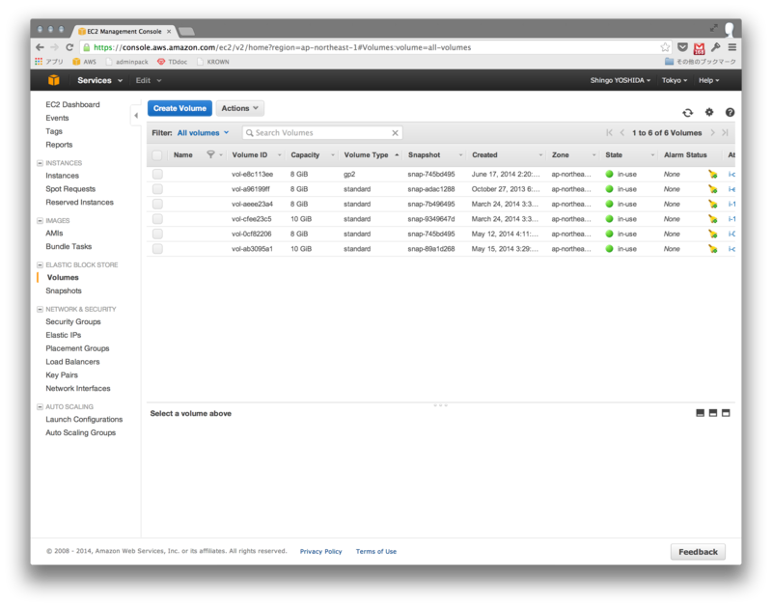Clear the Search Volumes field
Screen dimensions: 772x607
click(x=395, y=133)
